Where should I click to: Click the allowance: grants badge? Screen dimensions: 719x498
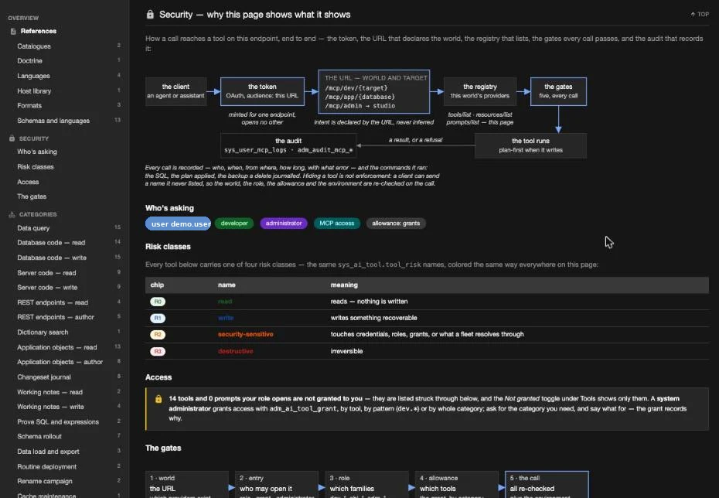pyautogui.click(x=396, y=223)
